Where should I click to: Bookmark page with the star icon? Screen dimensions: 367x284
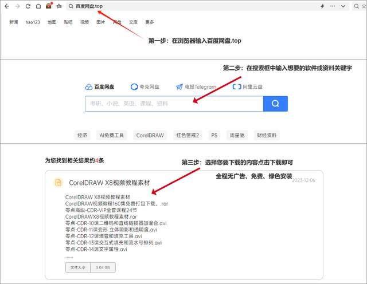coord(59,6)
